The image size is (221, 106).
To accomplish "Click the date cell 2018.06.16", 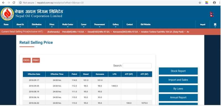I will click(34, 97).
